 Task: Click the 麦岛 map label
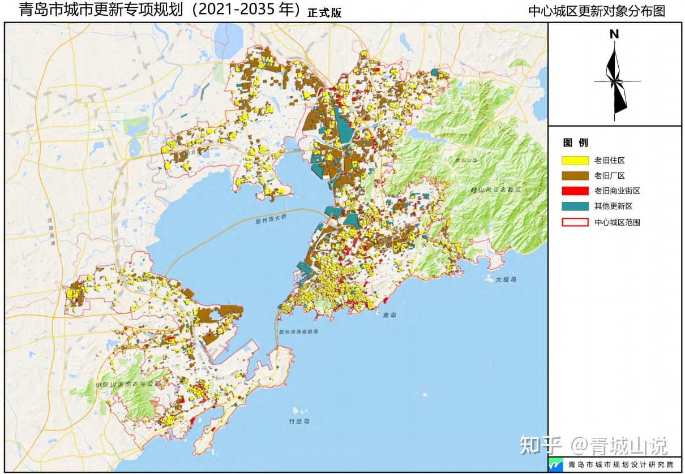389,314
